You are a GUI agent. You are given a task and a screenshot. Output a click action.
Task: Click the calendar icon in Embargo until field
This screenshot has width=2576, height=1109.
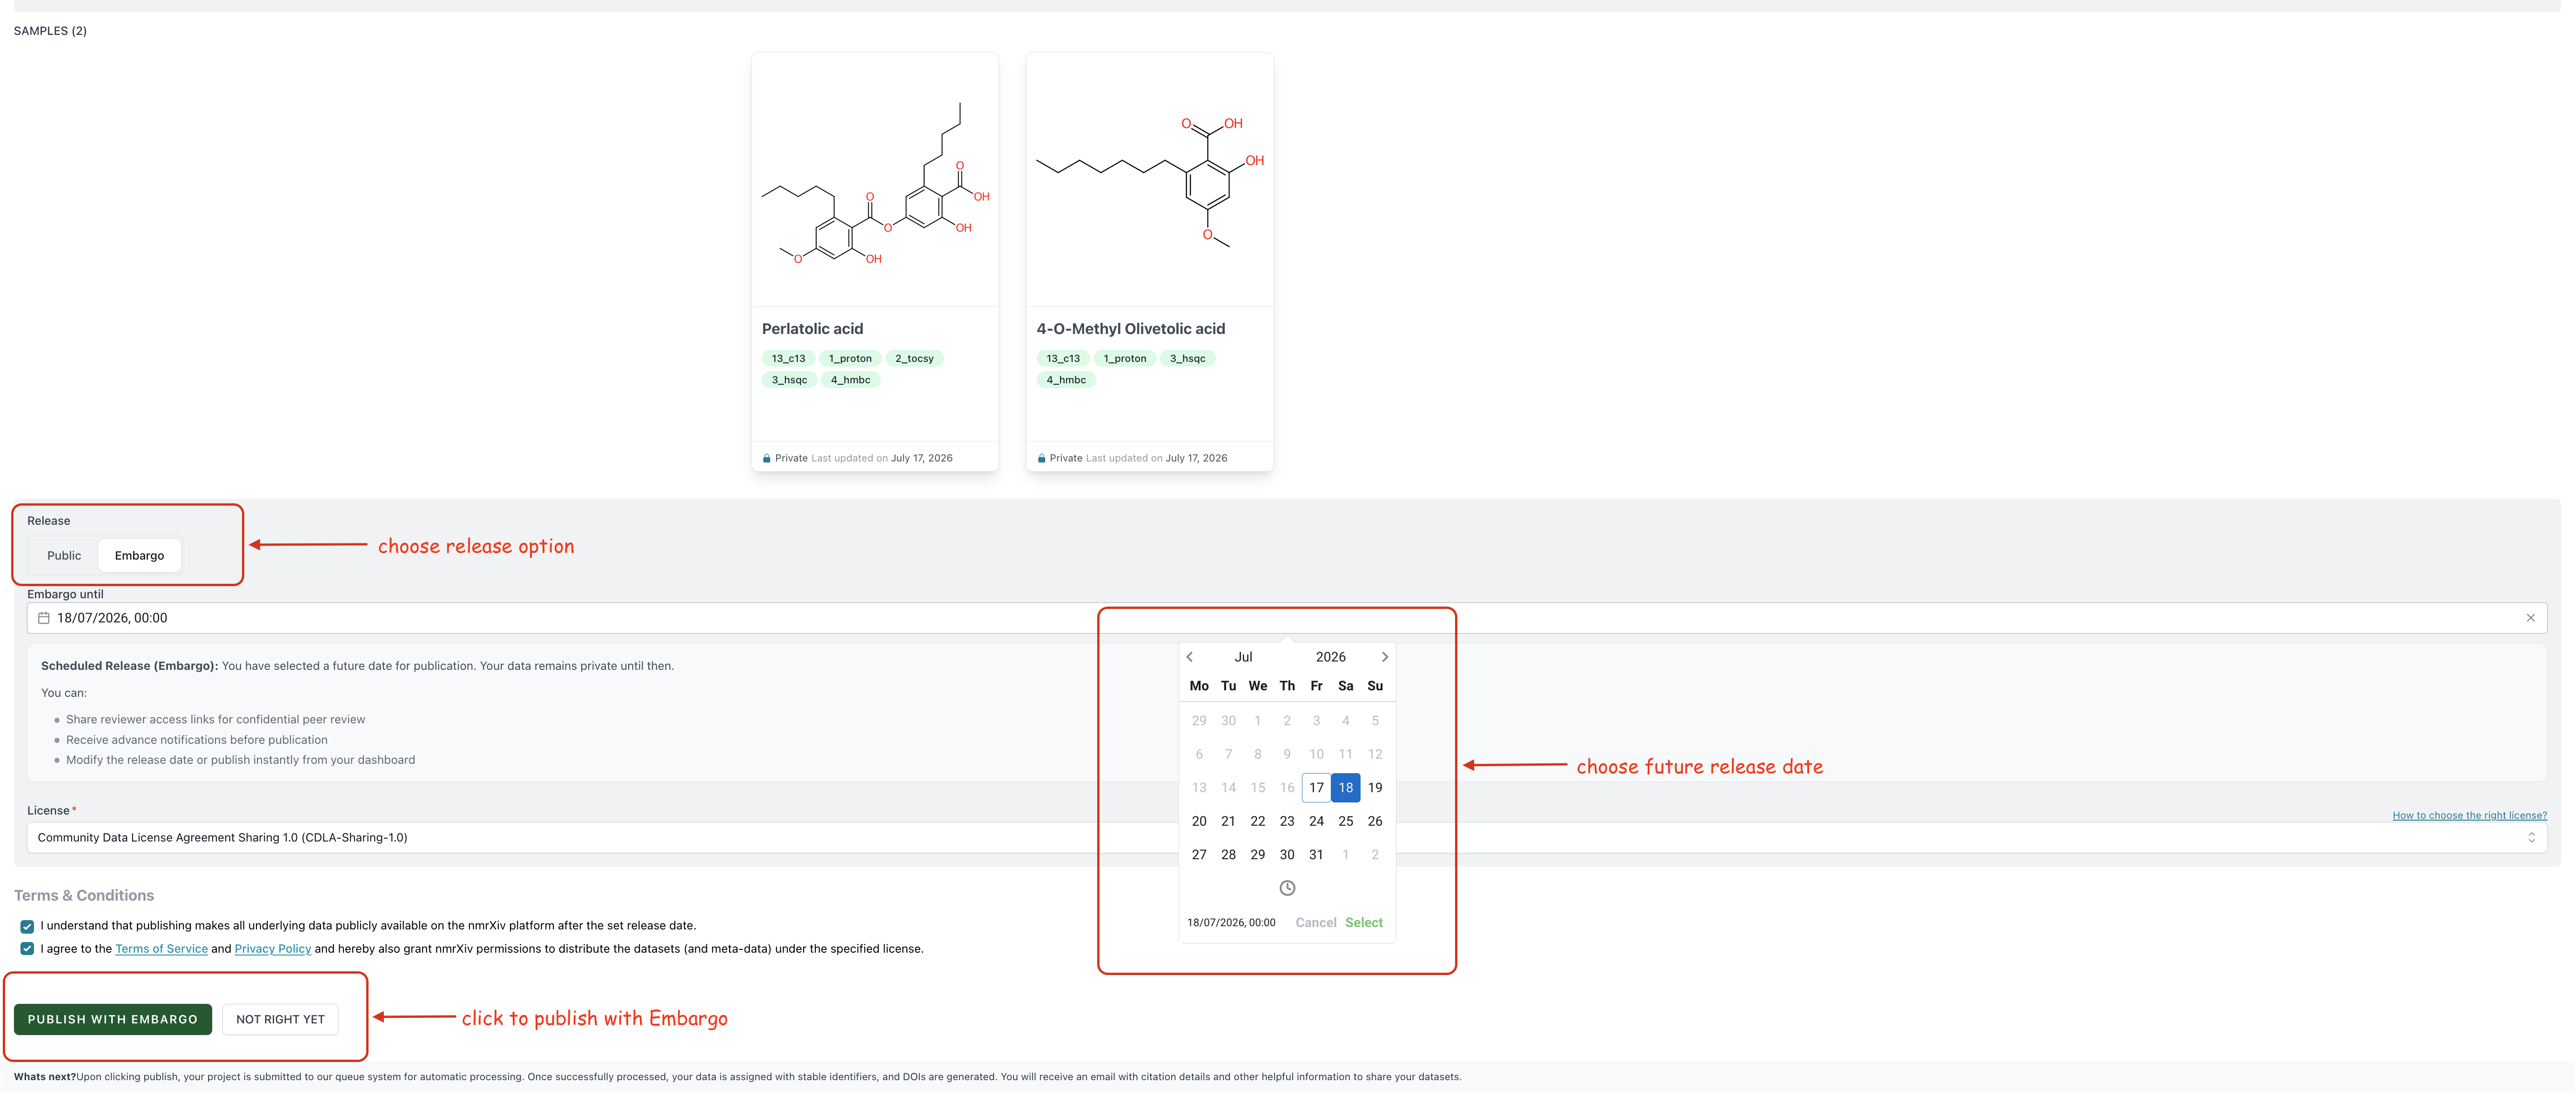(44, 618)
